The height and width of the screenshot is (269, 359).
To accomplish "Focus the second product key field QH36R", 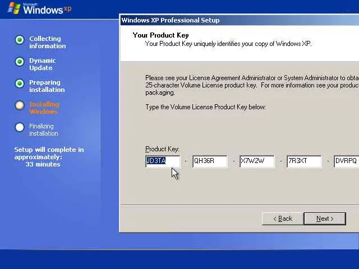I will (x=210, y=161).
